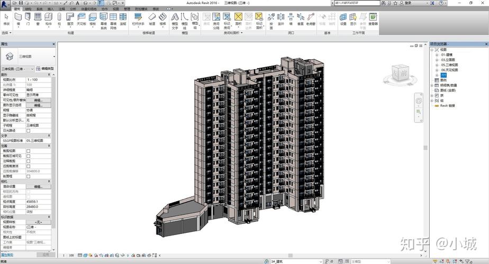Expand the 03.立面图 node in Project Browser
The image size is (489, 264).
pyautogui.click(x=437, y=60)
